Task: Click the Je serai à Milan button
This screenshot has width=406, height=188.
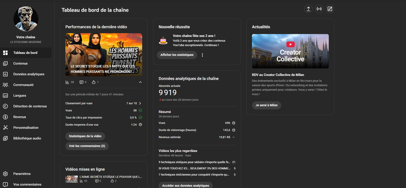Action: 266,105
